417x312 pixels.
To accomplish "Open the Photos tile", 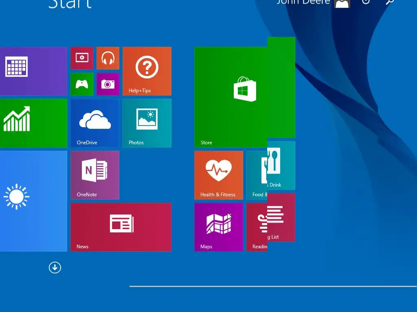I will tap(147, 123).
